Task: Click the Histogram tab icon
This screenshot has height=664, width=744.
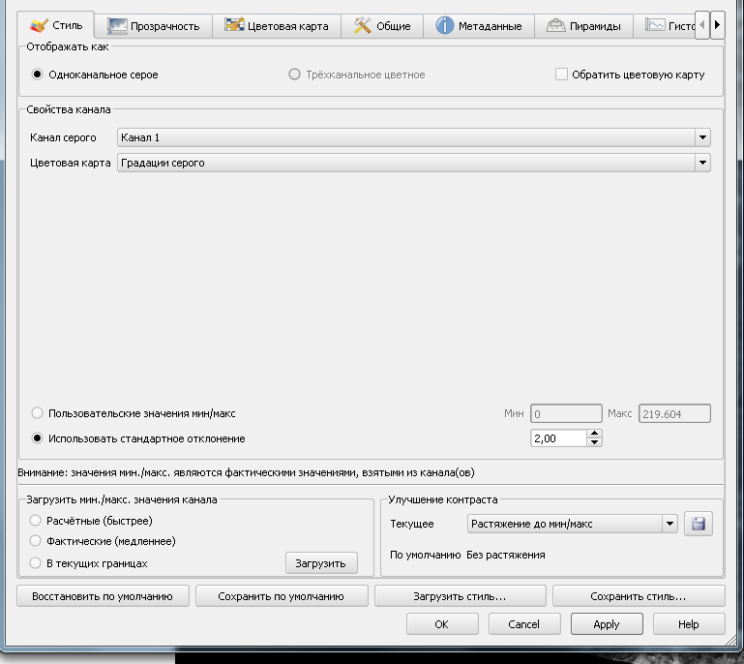Action: click(x=656, y=26)
